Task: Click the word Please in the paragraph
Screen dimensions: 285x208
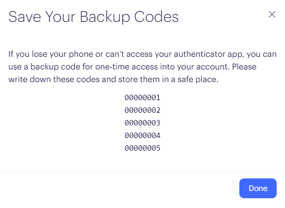Action: click(244, 67)
